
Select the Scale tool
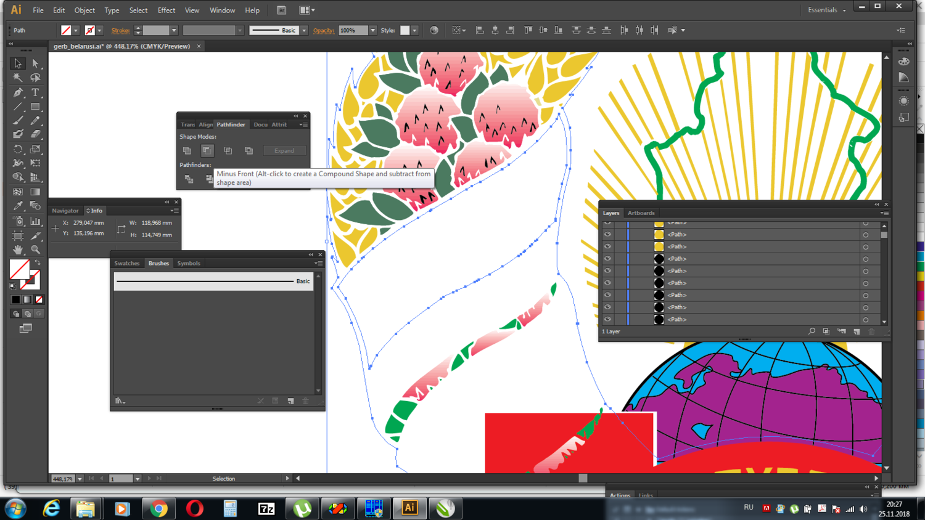[35, 149]
